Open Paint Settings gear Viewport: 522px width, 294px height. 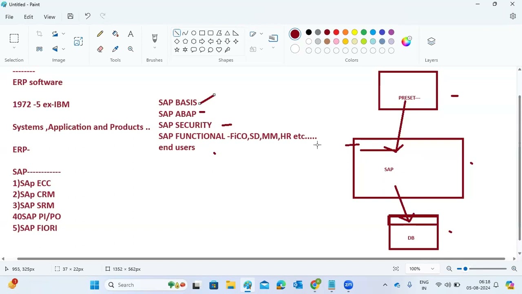(513, 16)
